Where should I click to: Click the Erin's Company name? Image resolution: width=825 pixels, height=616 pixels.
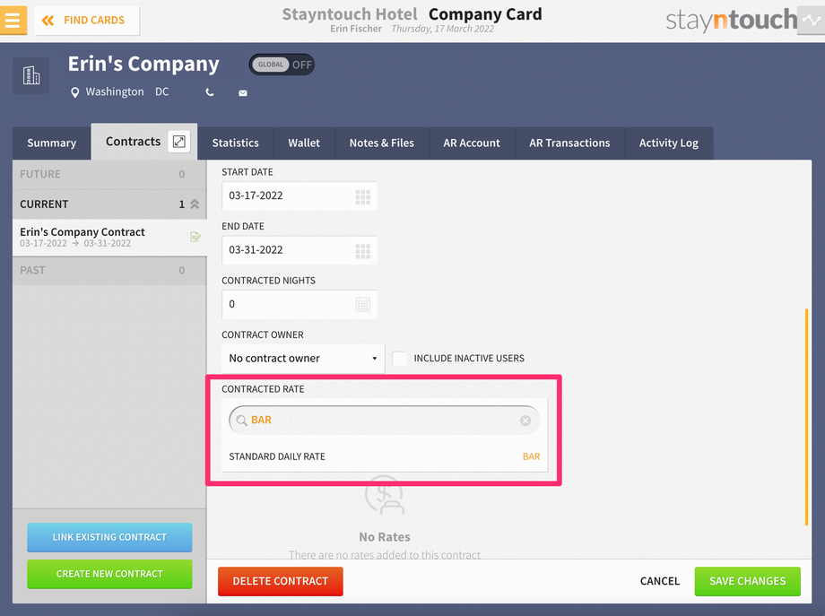click(x=143, y=64)
